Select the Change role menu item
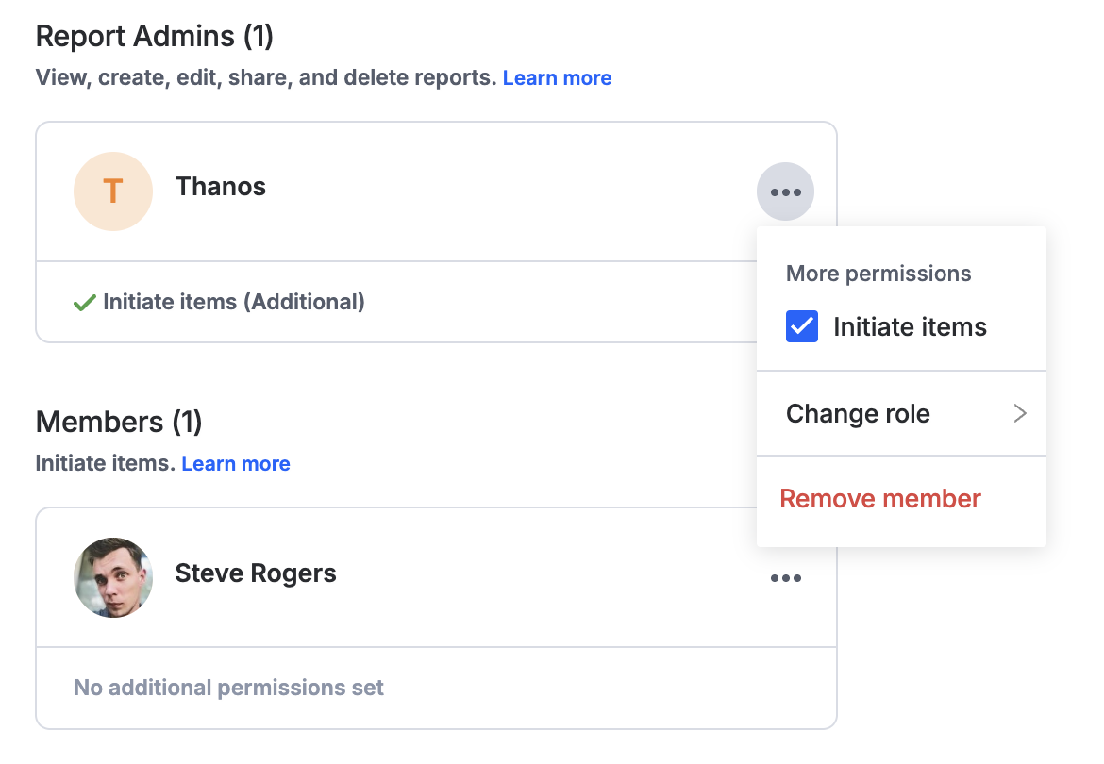Screen dimensions: 1104x764 [x=858, y=413]
